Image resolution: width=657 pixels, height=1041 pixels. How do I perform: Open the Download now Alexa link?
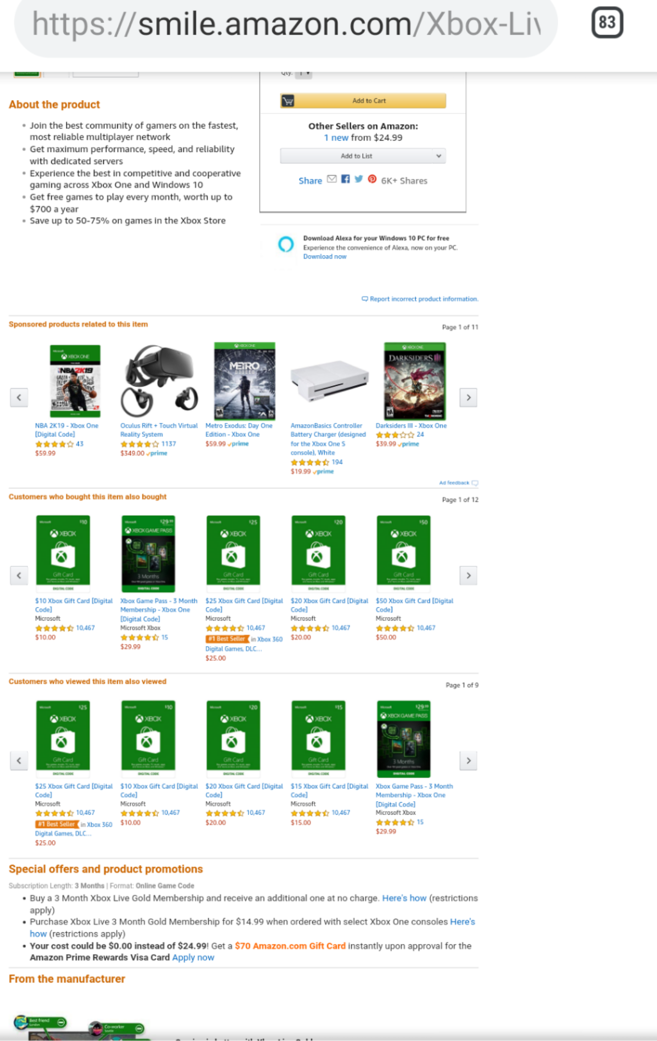(x=325, y=257)
